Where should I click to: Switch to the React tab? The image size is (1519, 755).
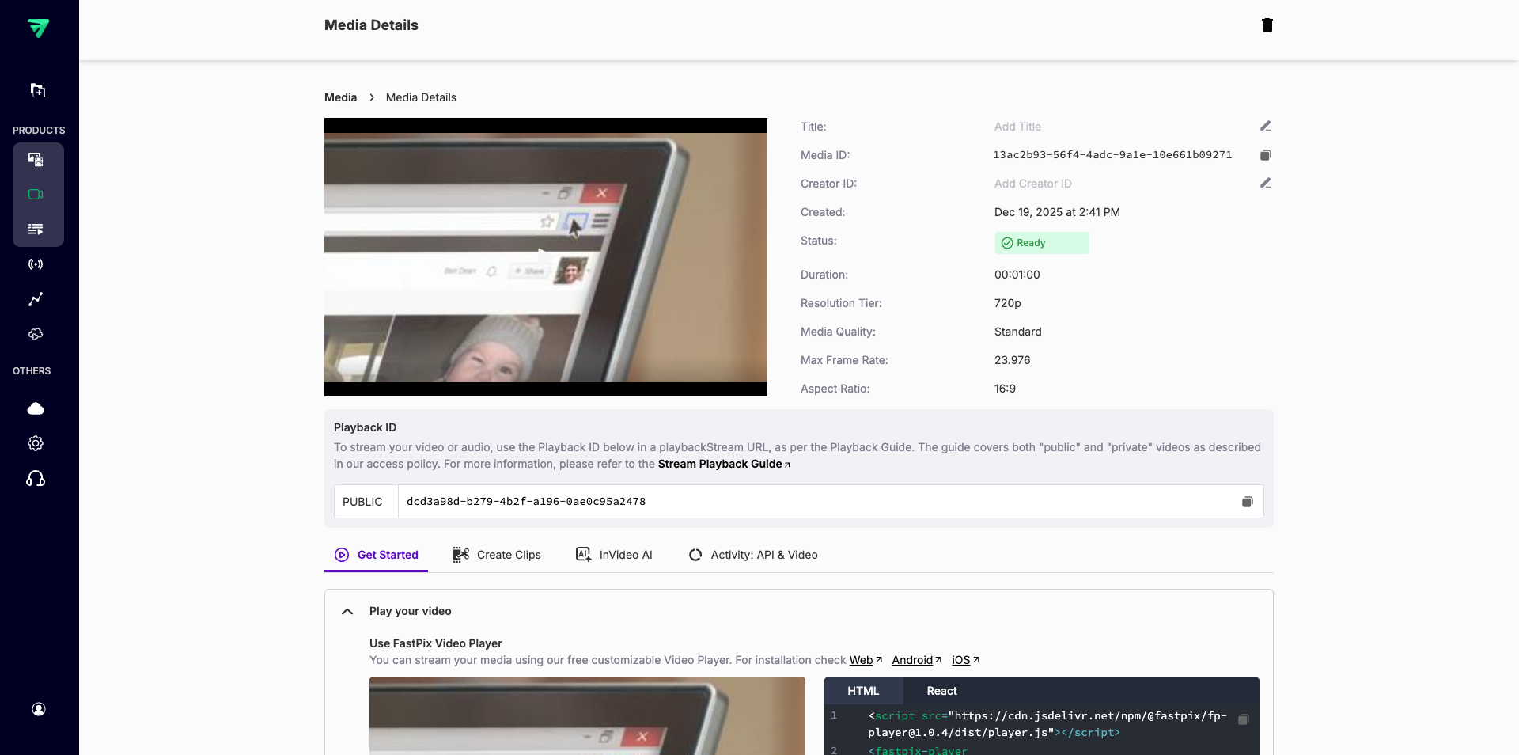click(941, 691)
